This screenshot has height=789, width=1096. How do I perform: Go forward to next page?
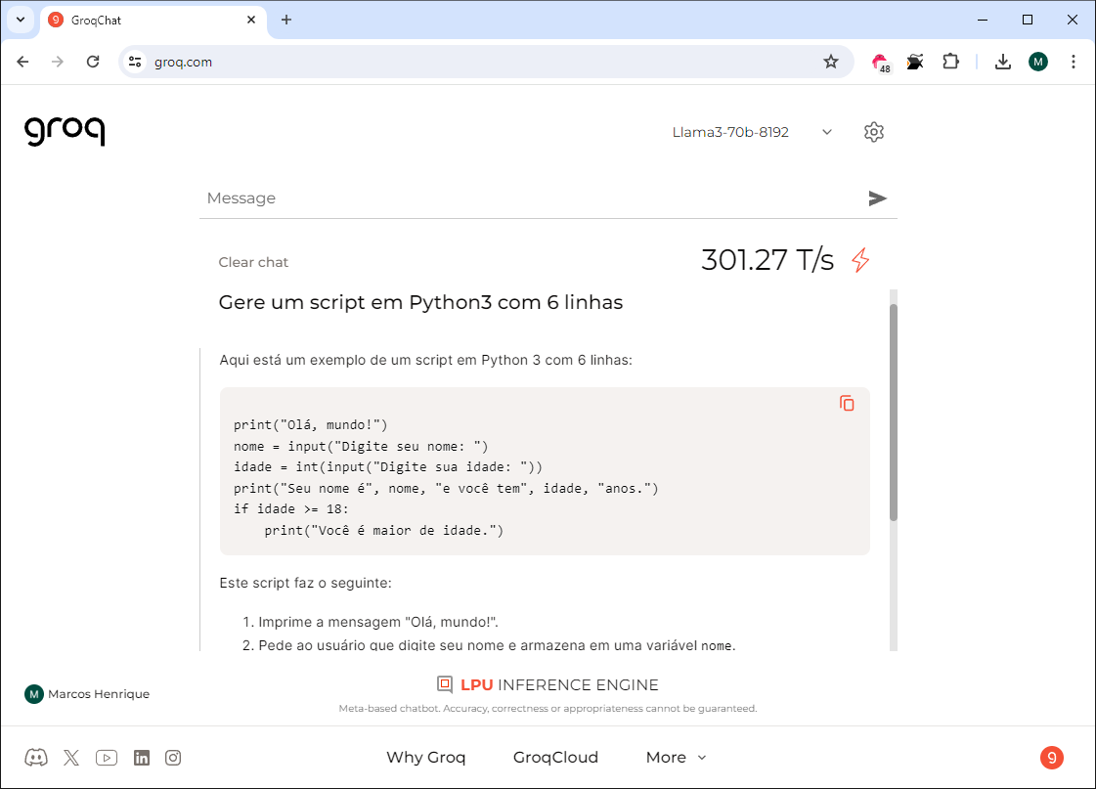click(x=58, y=62)
